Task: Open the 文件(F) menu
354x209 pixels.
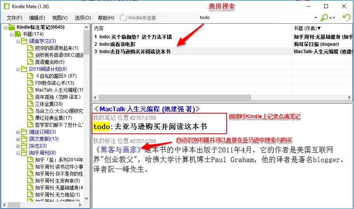Action: point(14,18)
